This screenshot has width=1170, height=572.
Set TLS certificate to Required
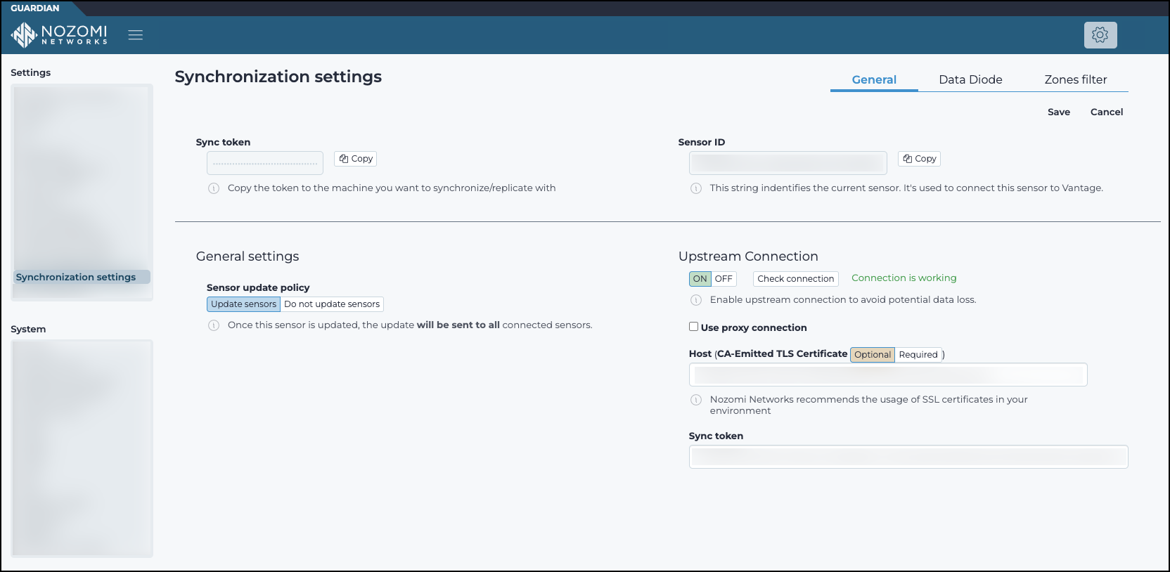click(918, 355)
